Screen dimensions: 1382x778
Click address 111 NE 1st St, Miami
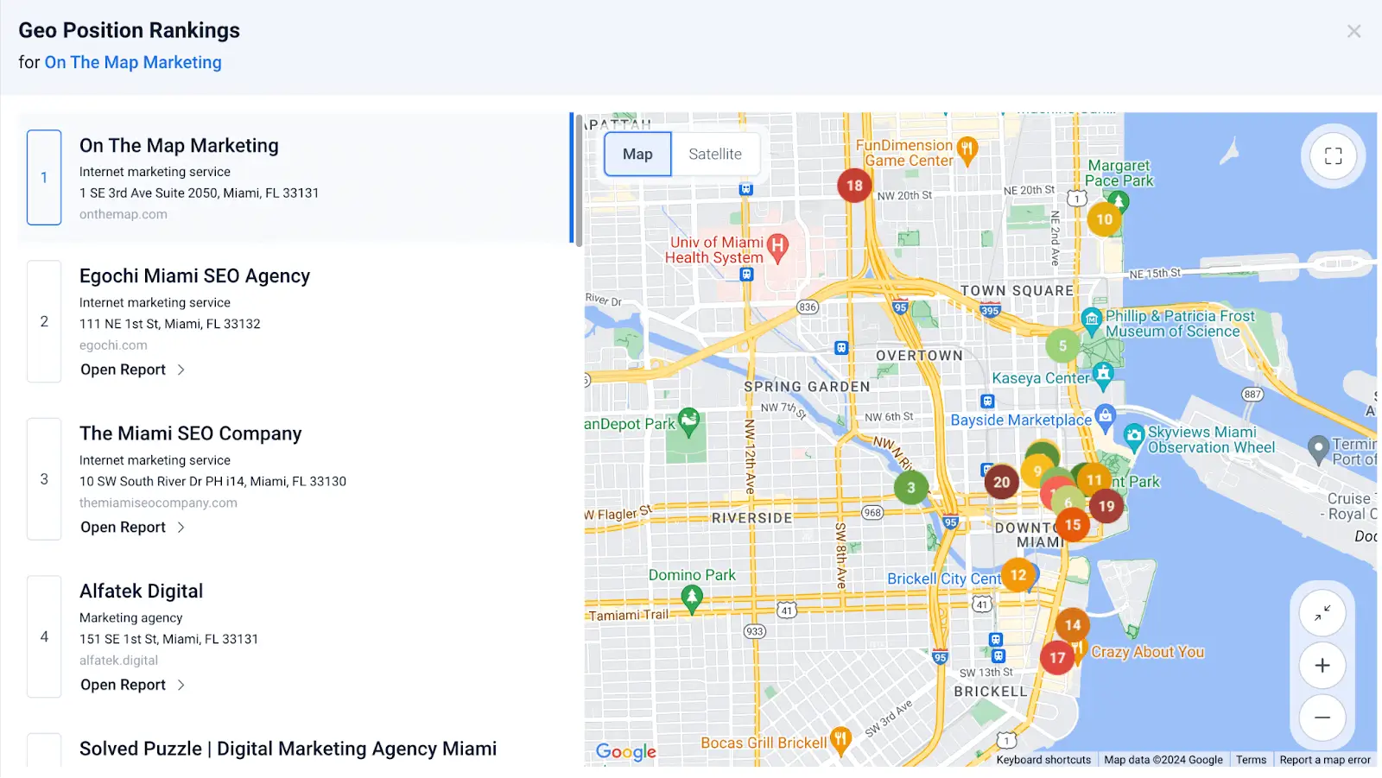click(170, 324)
